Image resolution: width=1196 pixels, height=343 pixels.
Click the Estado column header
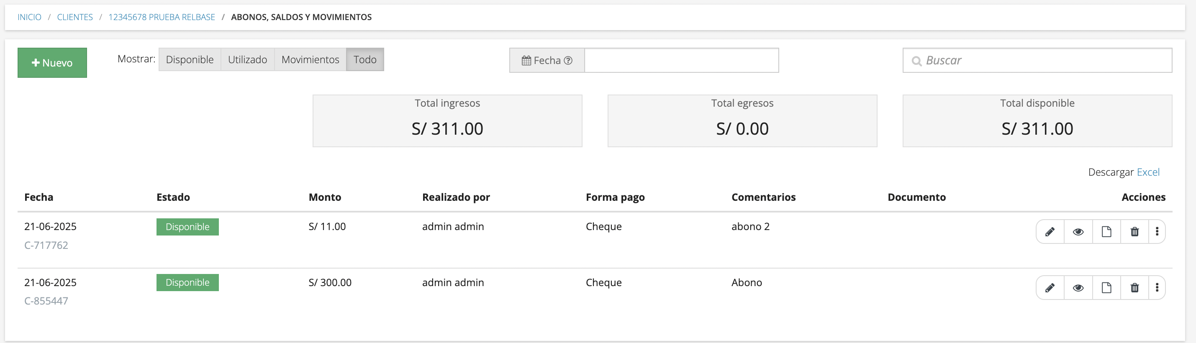click(x=173, y=197)
